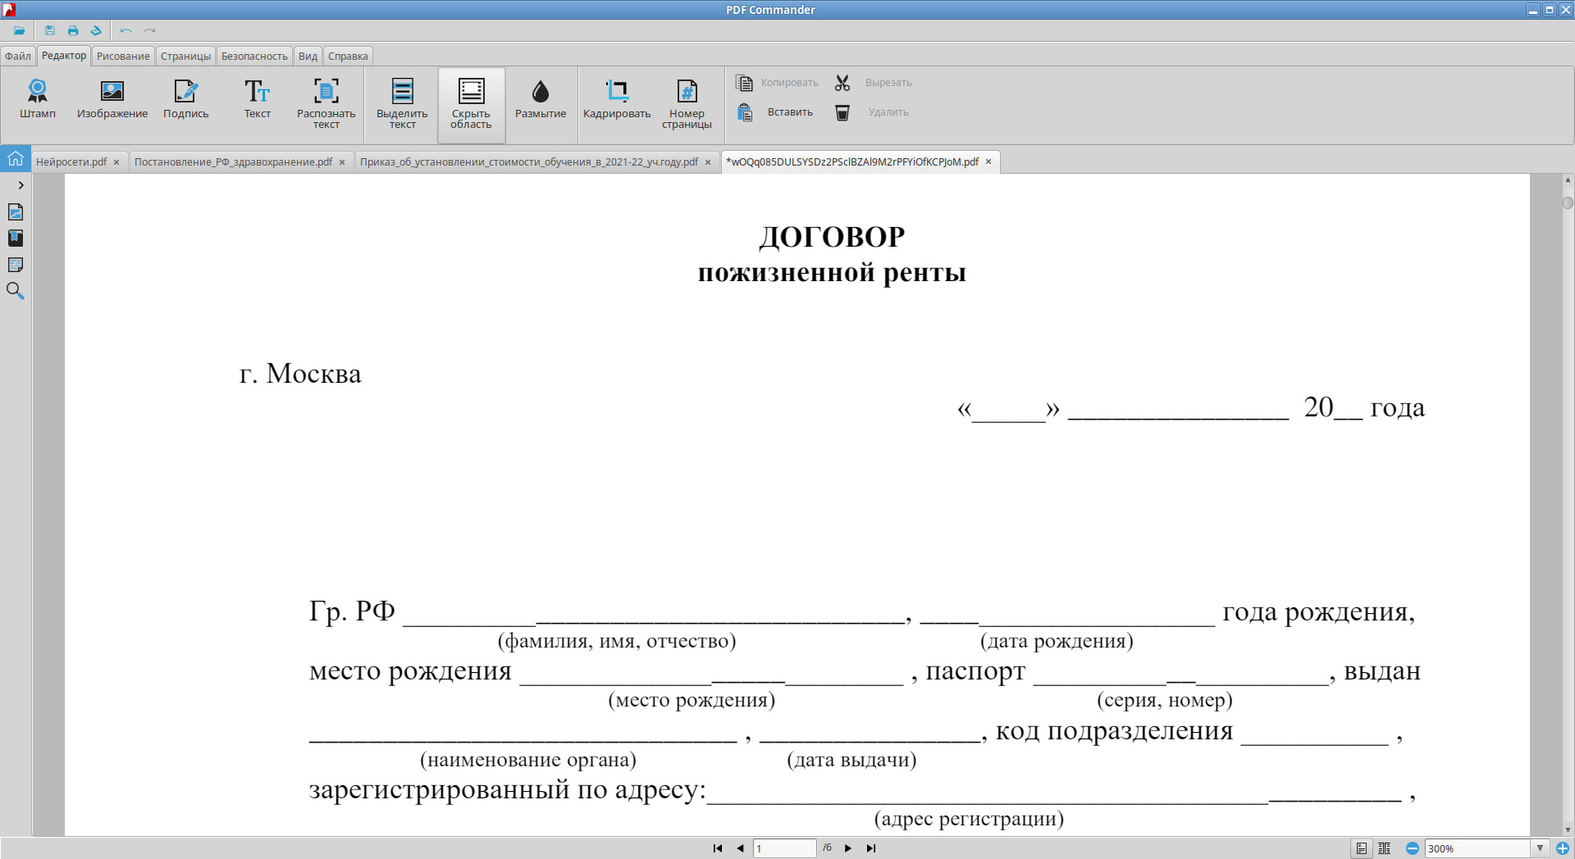
Task: Open search with magnifier sidebar icon
Action: click(16, 291)
